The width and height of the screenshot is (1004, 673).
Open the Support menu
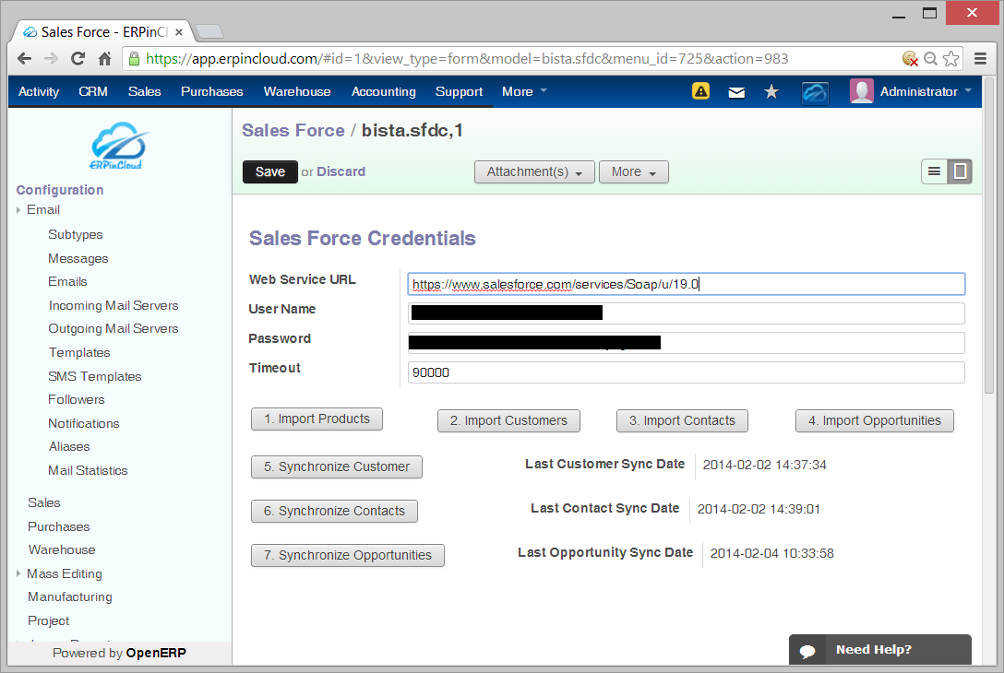460,91
